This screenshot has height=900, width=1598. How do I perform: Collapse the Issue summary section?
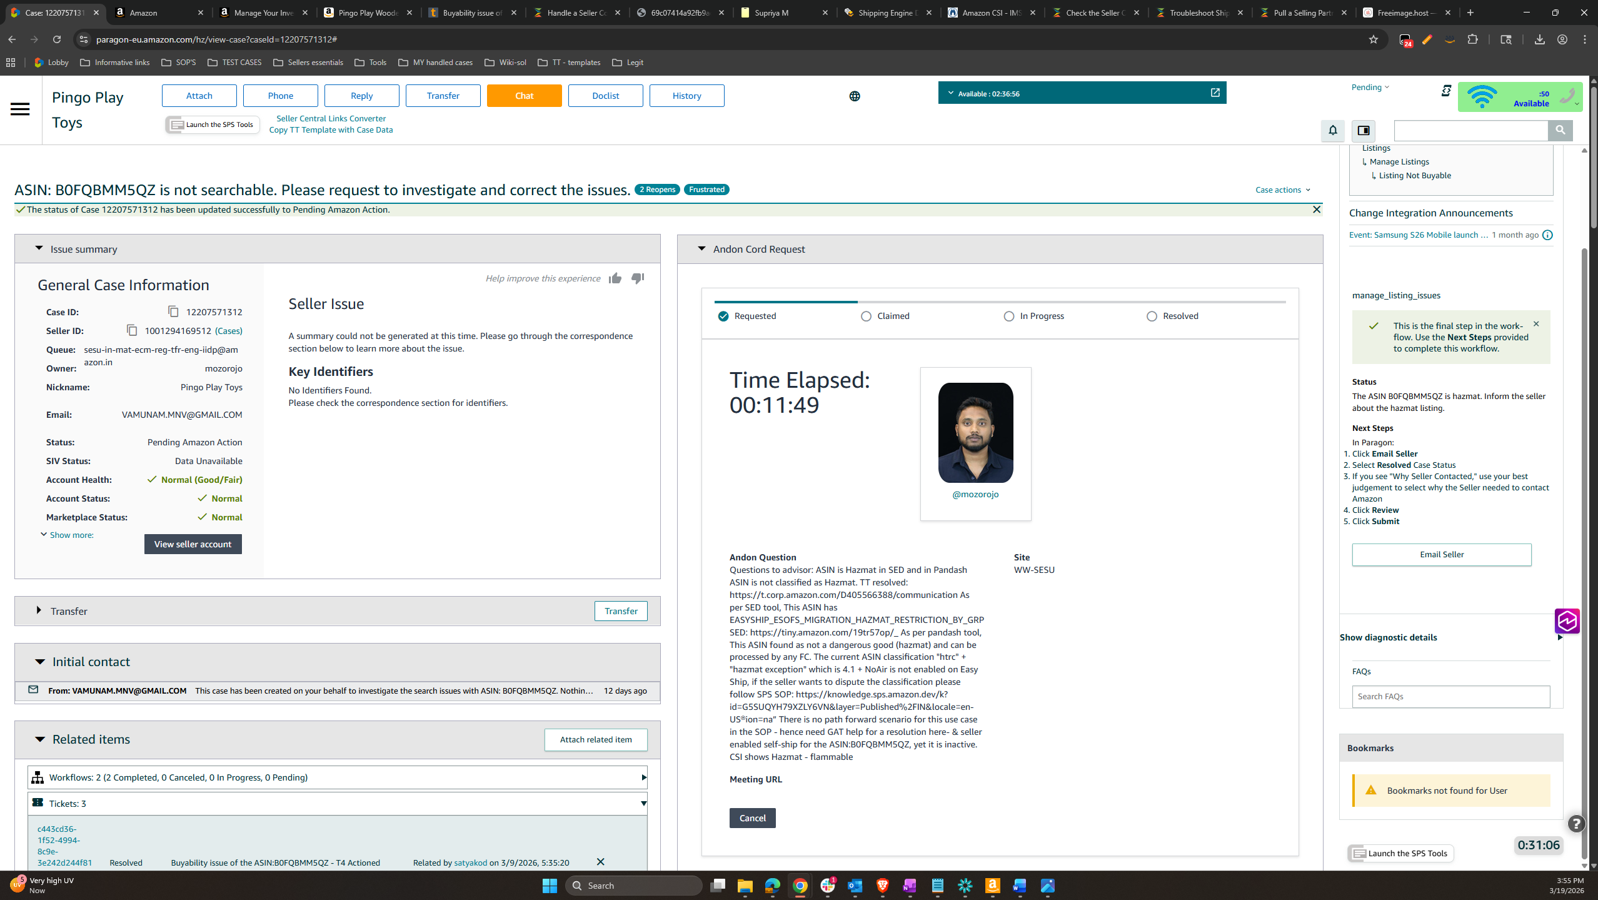coord(39,249)
